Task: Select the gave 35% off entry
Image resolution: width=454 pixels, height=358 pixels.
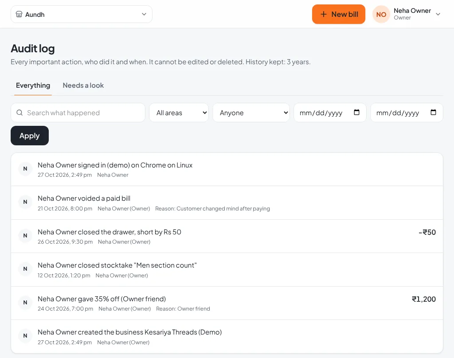Action: (227, 304)
